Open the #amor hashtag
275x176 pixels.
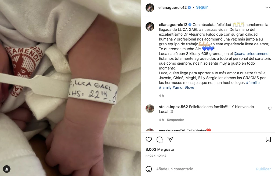pyautogui.click(x=178, y=87)
